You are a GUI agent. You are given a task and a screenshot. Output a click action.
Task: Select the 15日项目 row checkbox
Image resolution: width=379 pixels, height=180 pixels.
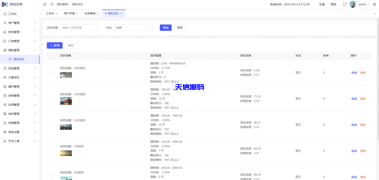pos(51,99)
